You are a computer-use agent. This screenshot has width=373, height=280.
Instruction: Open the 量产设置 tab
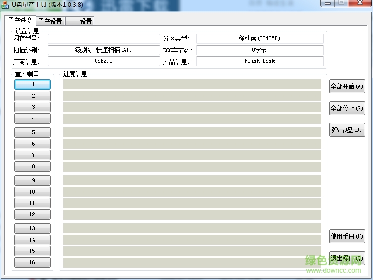(50, 21)
